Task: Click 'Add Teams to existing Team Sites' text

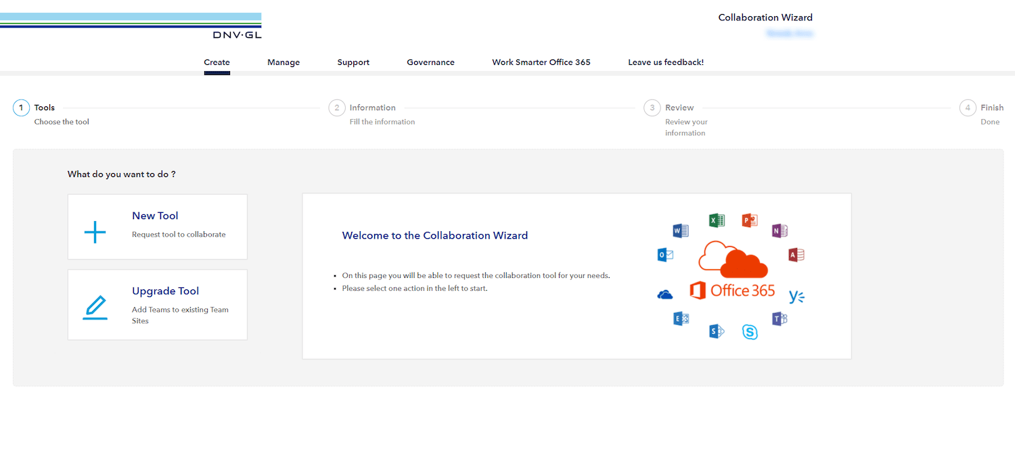Action: 180,315
